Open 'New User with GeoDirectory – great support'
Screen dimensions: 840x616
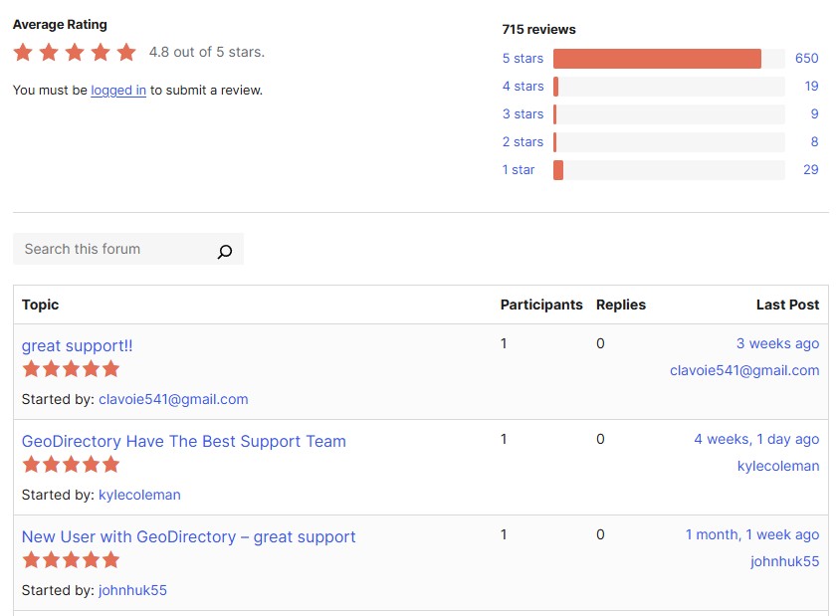[x=188, y=536]
